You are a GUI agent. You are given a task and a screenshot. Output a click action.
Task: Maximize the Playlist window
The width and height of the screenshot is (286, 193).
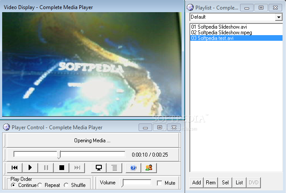(x=261, y=8)
